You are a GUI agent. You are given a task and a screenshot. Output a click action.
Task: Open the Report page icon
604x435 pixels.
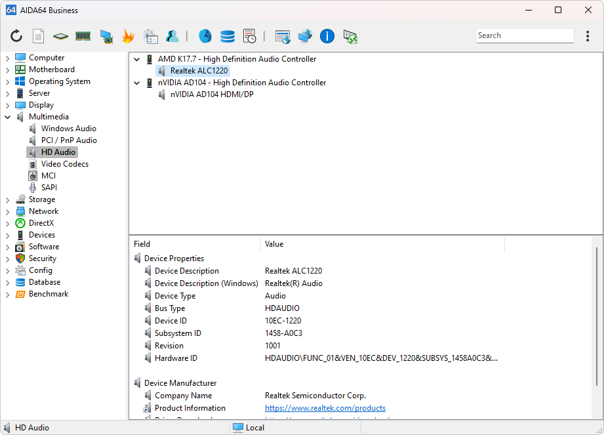point(39,36)
